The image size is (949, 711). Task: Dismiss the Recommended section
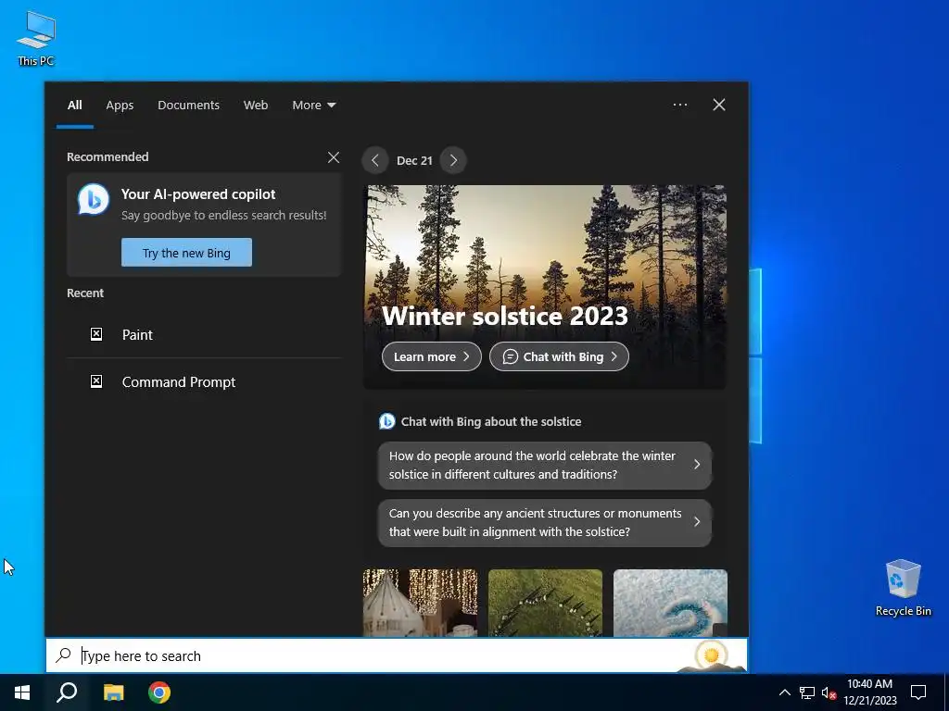[x=334, y=157]
